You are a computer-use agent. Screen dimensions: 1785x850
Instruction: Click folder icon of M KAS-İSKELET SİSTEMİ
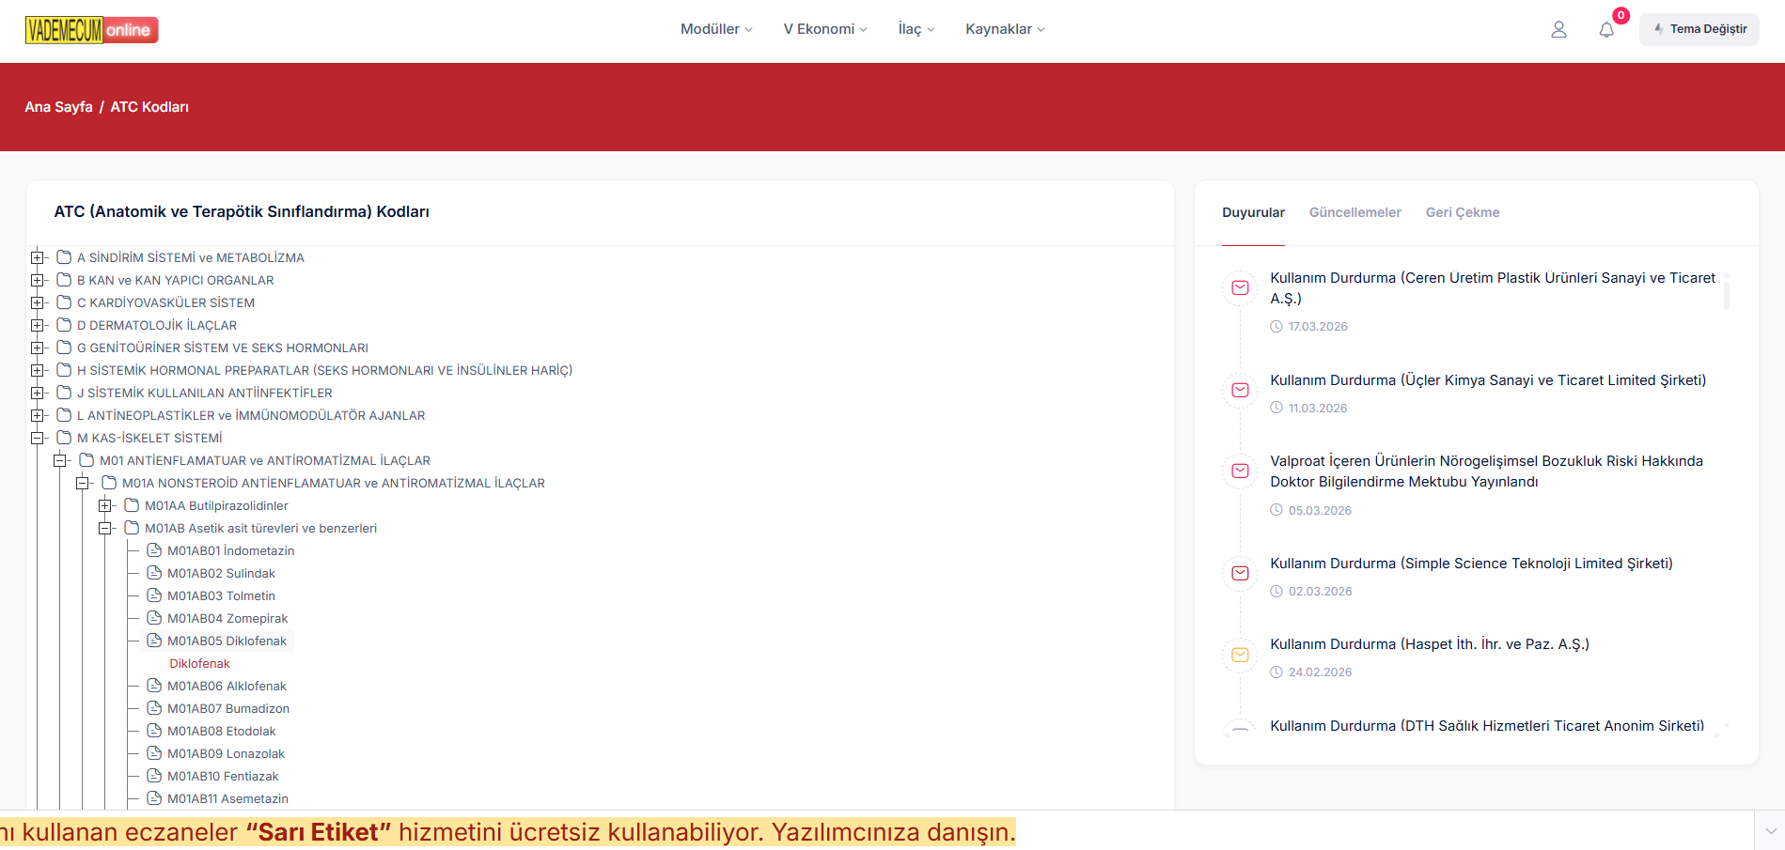64,438
